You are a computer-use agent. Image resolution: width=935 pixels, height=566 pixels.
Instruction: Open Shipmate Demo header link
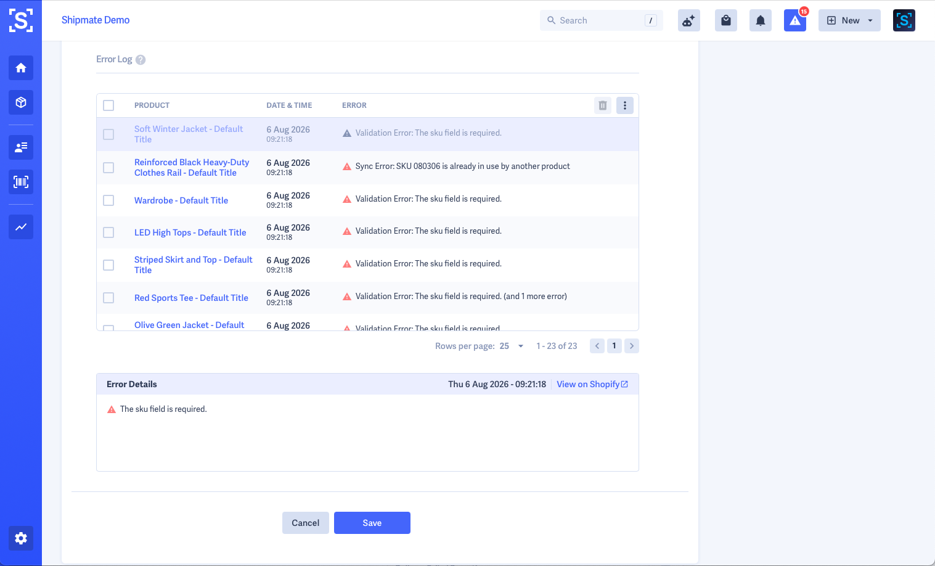(x=96, y=20)
